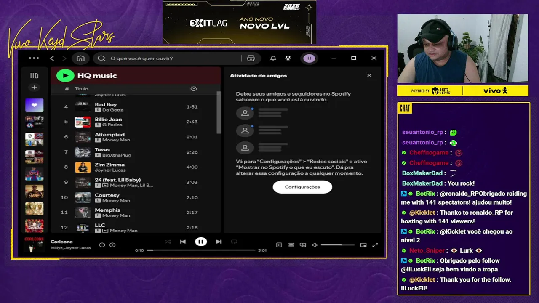
Task: Click 'BoxMakerDad : You rock!' chat message
Action: pos(438,183)
